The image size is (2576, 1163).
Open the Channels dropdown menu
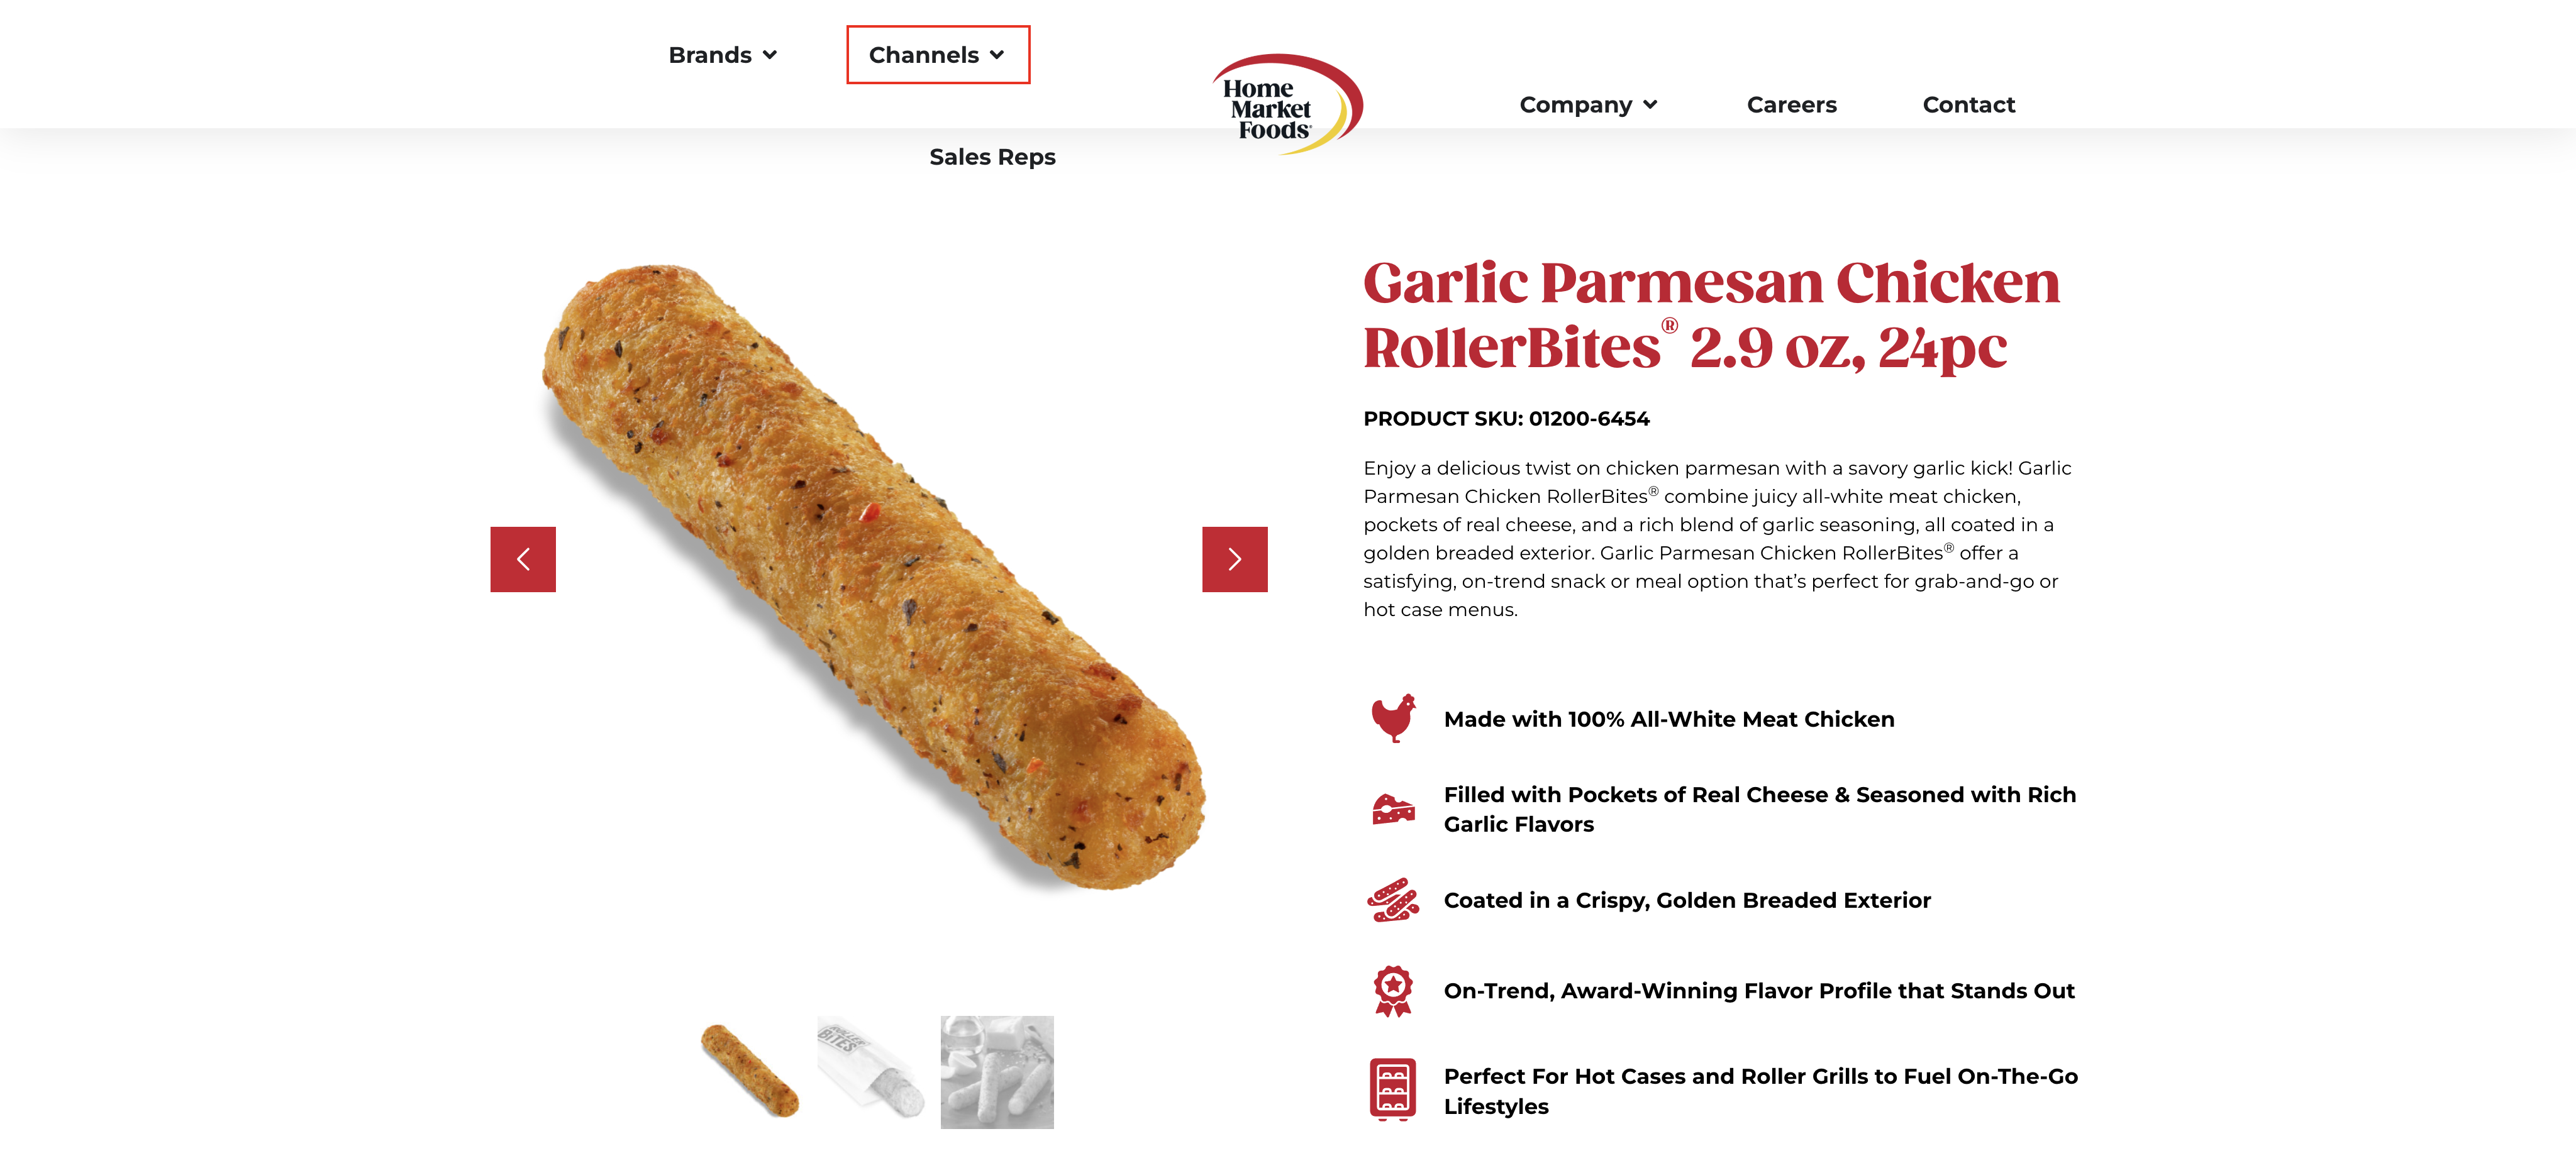937,55
